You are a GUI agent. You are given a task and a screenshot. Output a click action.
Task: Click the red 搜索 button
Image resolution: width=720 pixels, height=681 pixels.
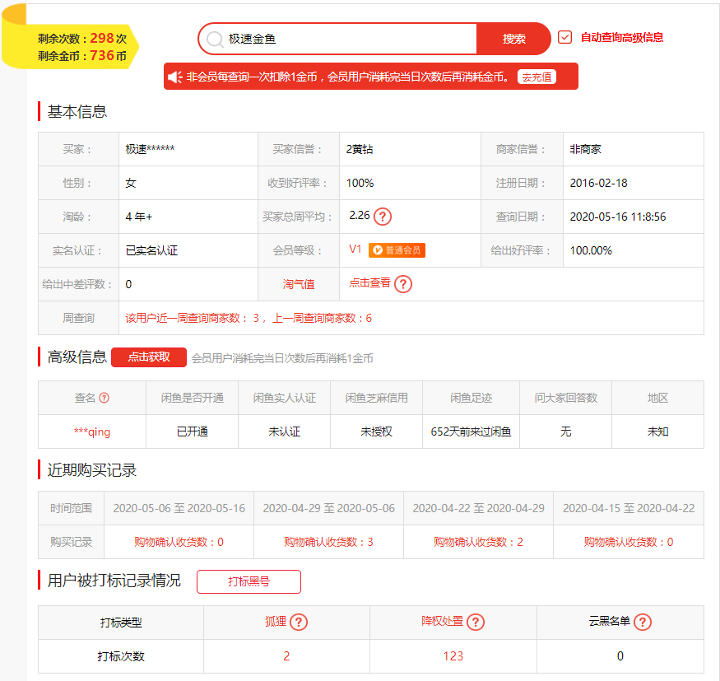(513, 39)
